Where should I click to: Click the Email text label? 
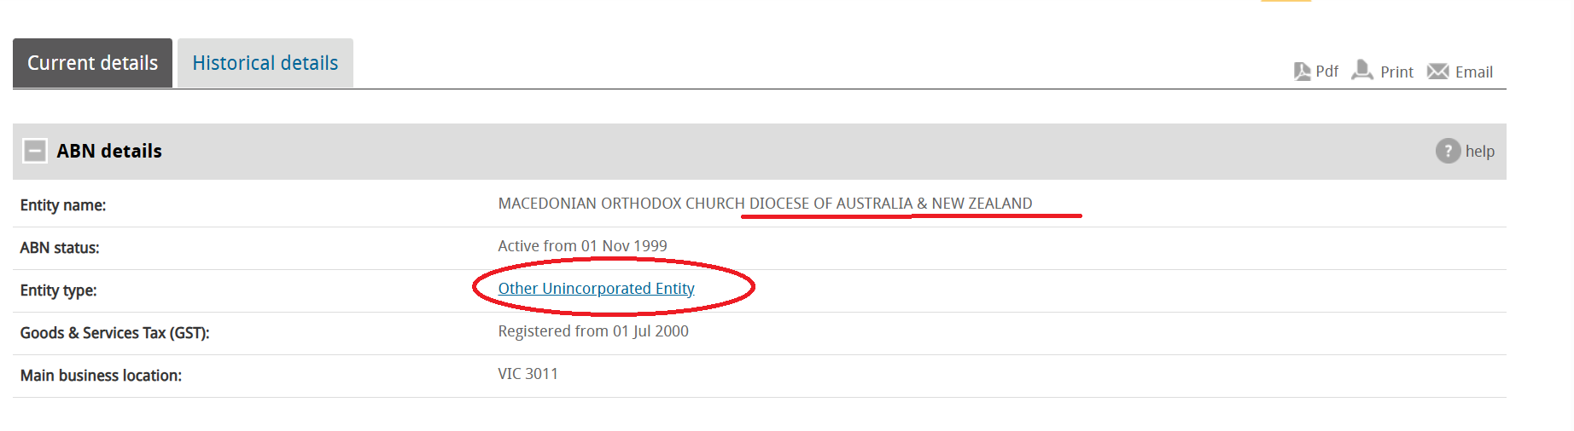1473,72
